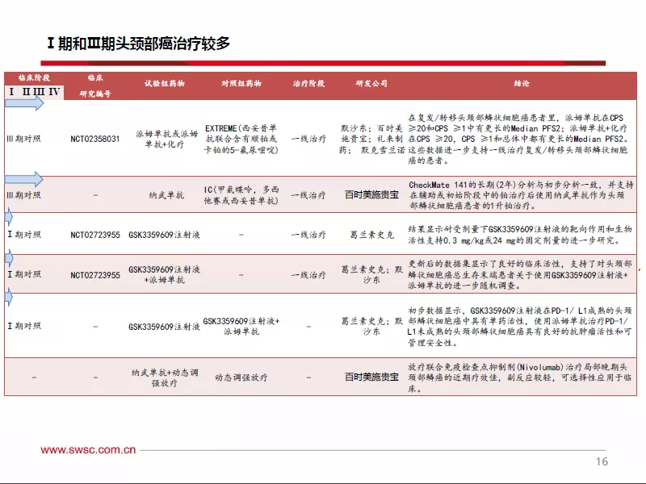Screen dimensions: 646x484
Task: Select the 临床阶段 column header
Action: coord(34,77)
